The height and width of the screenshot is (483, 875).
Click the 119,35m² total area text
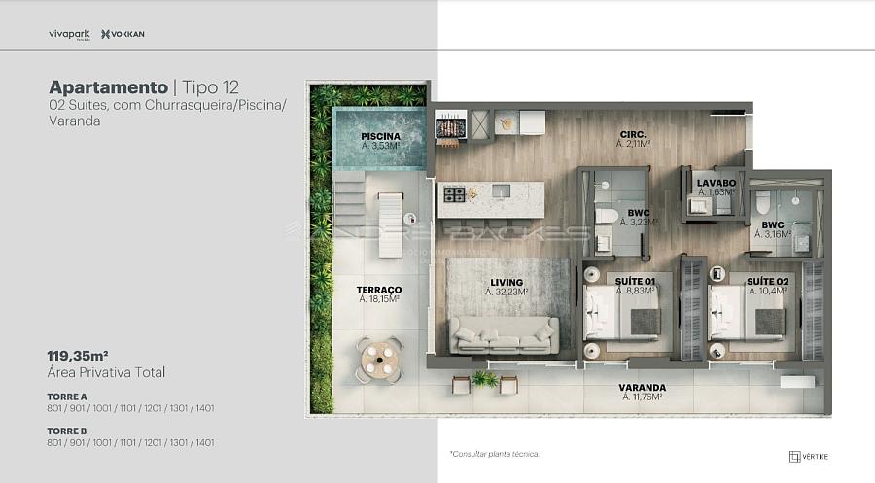coord(78,355)
